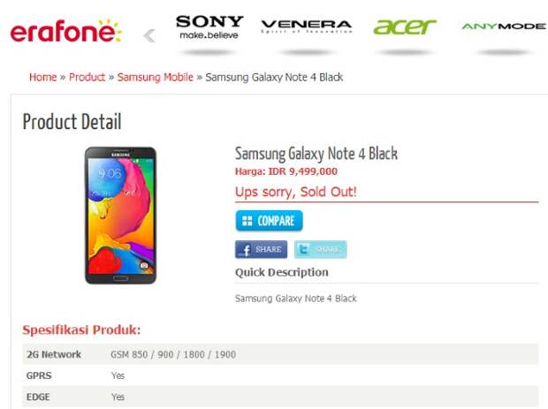Open the Anymode brand logo

tap(503, 27)
